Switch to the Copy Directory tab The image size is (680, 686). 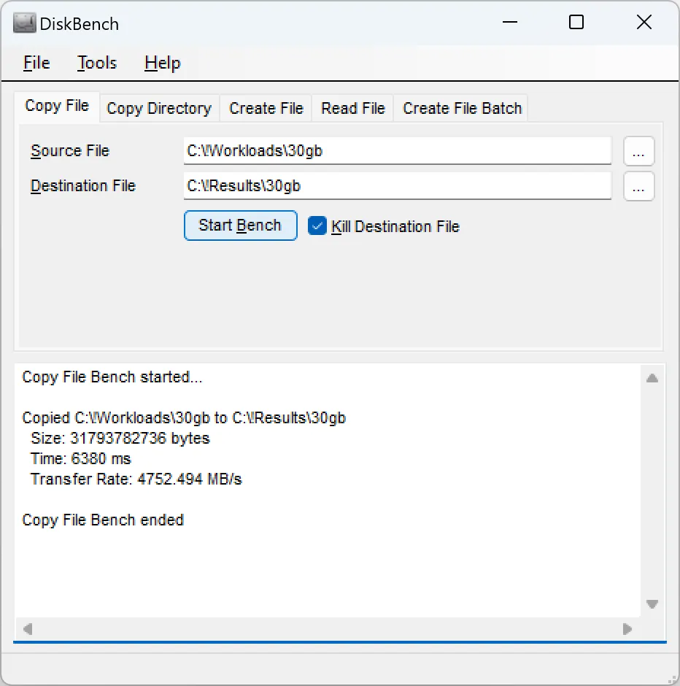pos(159,109)
